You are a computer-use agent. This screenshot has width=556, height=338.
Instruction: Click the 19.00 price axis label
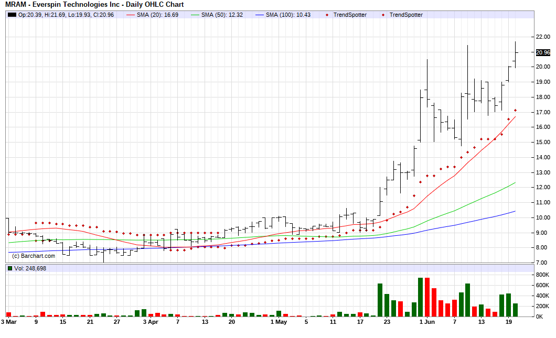pos(543,82)
